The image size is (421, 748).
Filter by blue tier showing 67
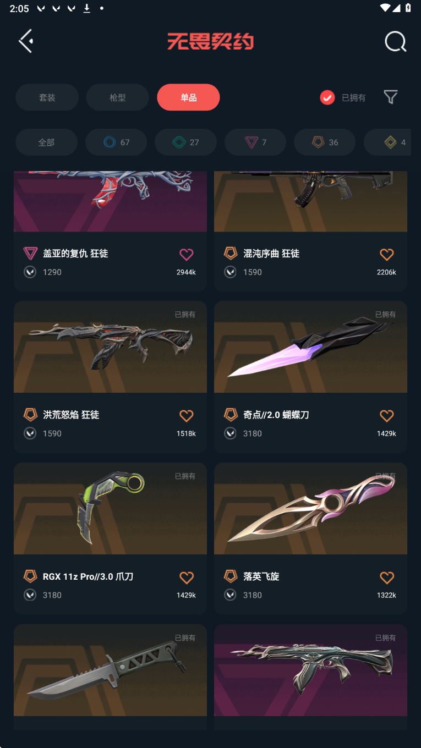coord(116,142)
